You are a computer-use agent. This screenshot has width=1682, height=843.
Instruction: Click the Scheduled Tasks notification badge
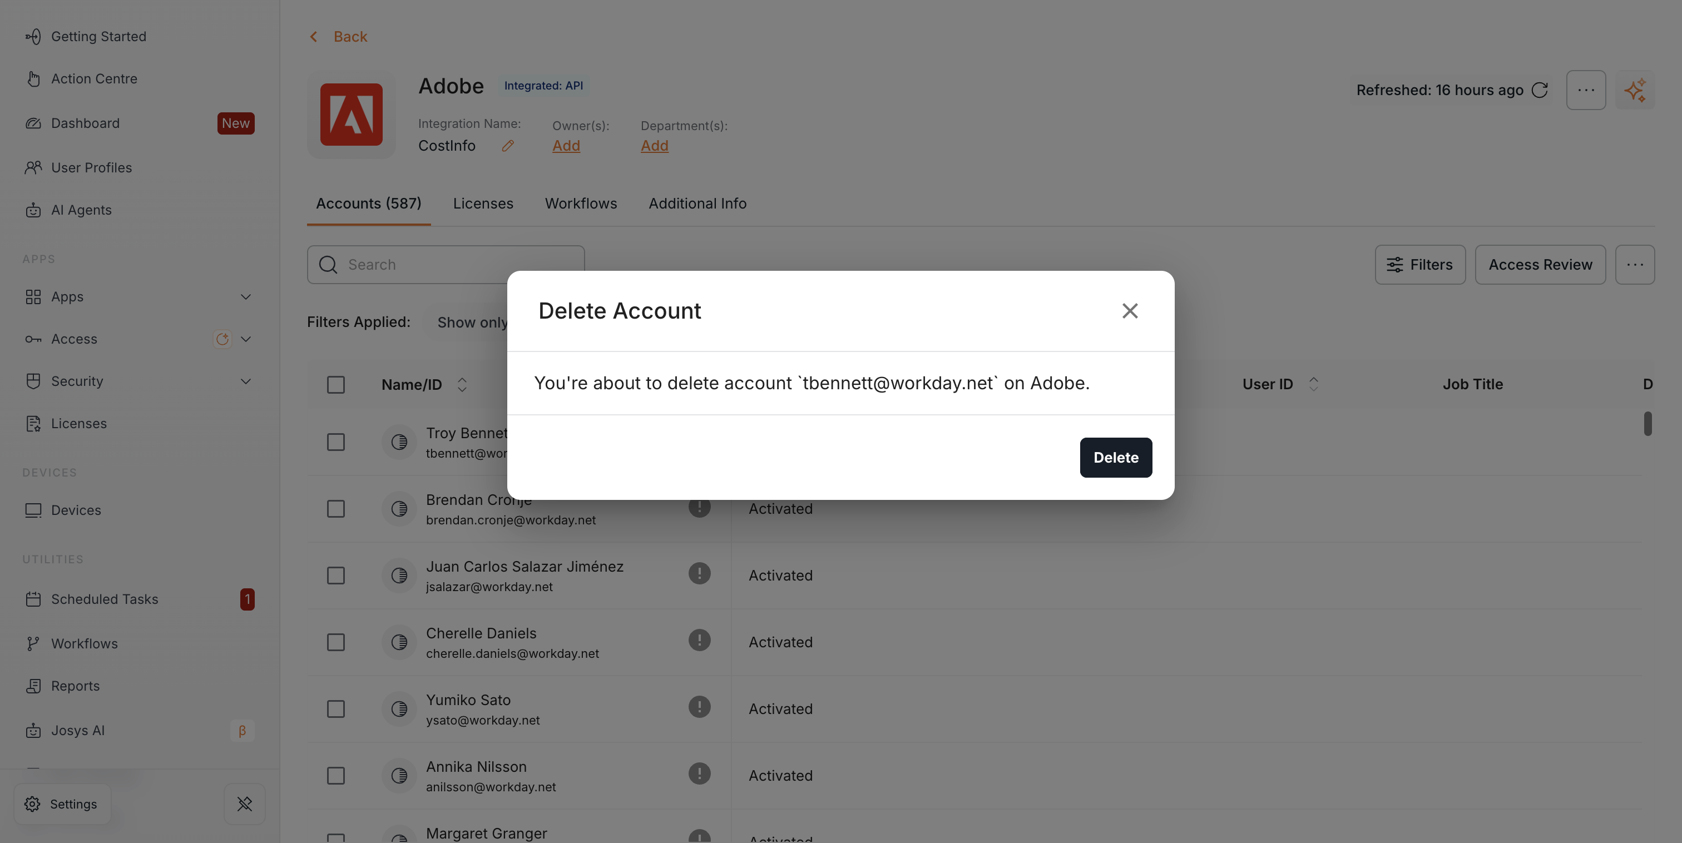[x=248, y=599]
